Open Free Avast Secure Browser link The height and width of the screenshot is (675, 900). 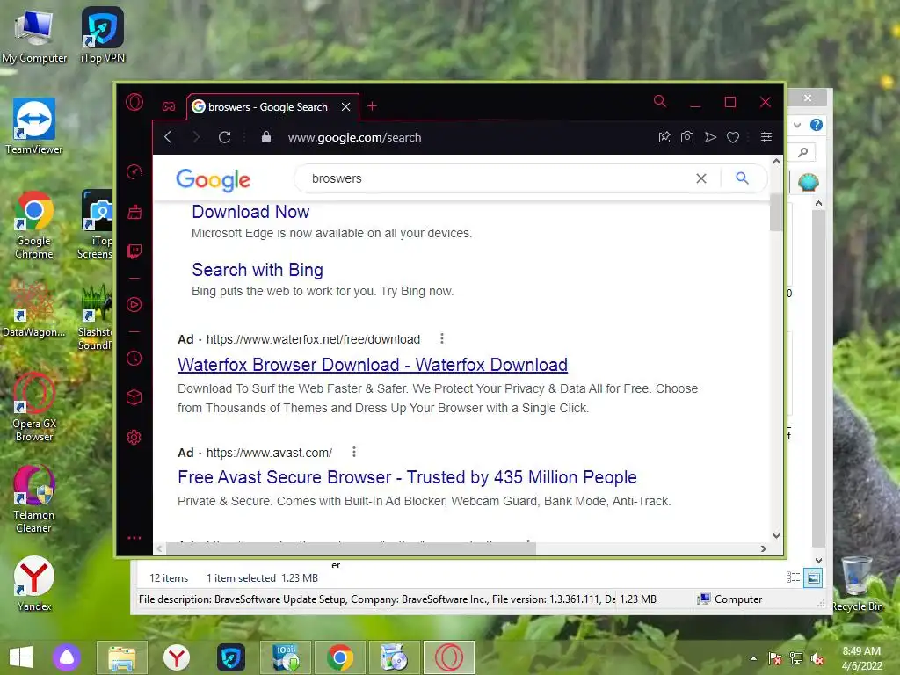pyautogui.click(x=407, y=477)
